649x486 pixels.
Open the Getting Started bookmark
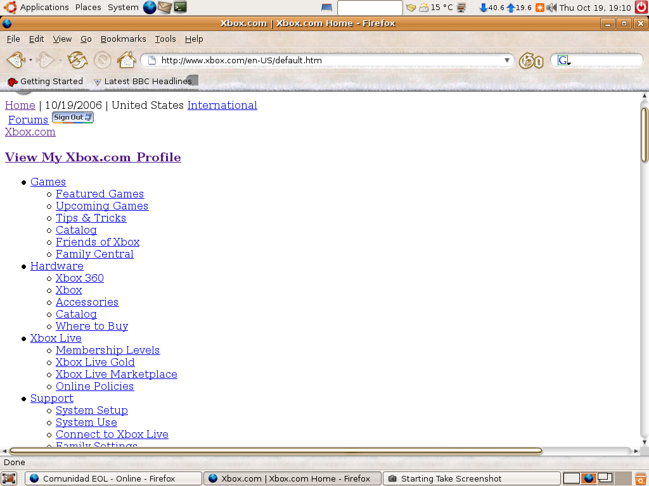coord(45,82)
